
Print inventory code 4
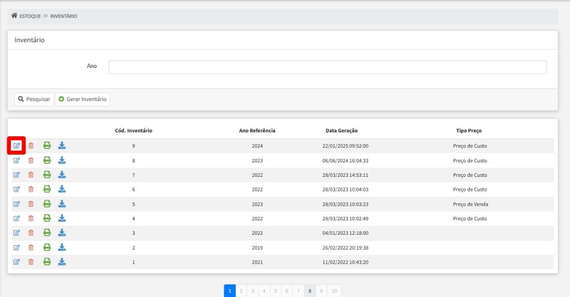[47, 218]
